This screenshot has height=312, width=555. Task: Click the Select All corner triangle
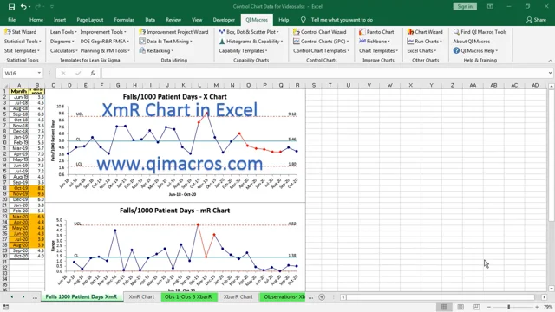5,85
